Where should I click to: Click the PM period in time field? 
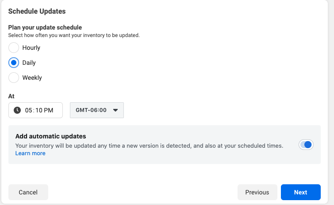click(x=49, y=110)
